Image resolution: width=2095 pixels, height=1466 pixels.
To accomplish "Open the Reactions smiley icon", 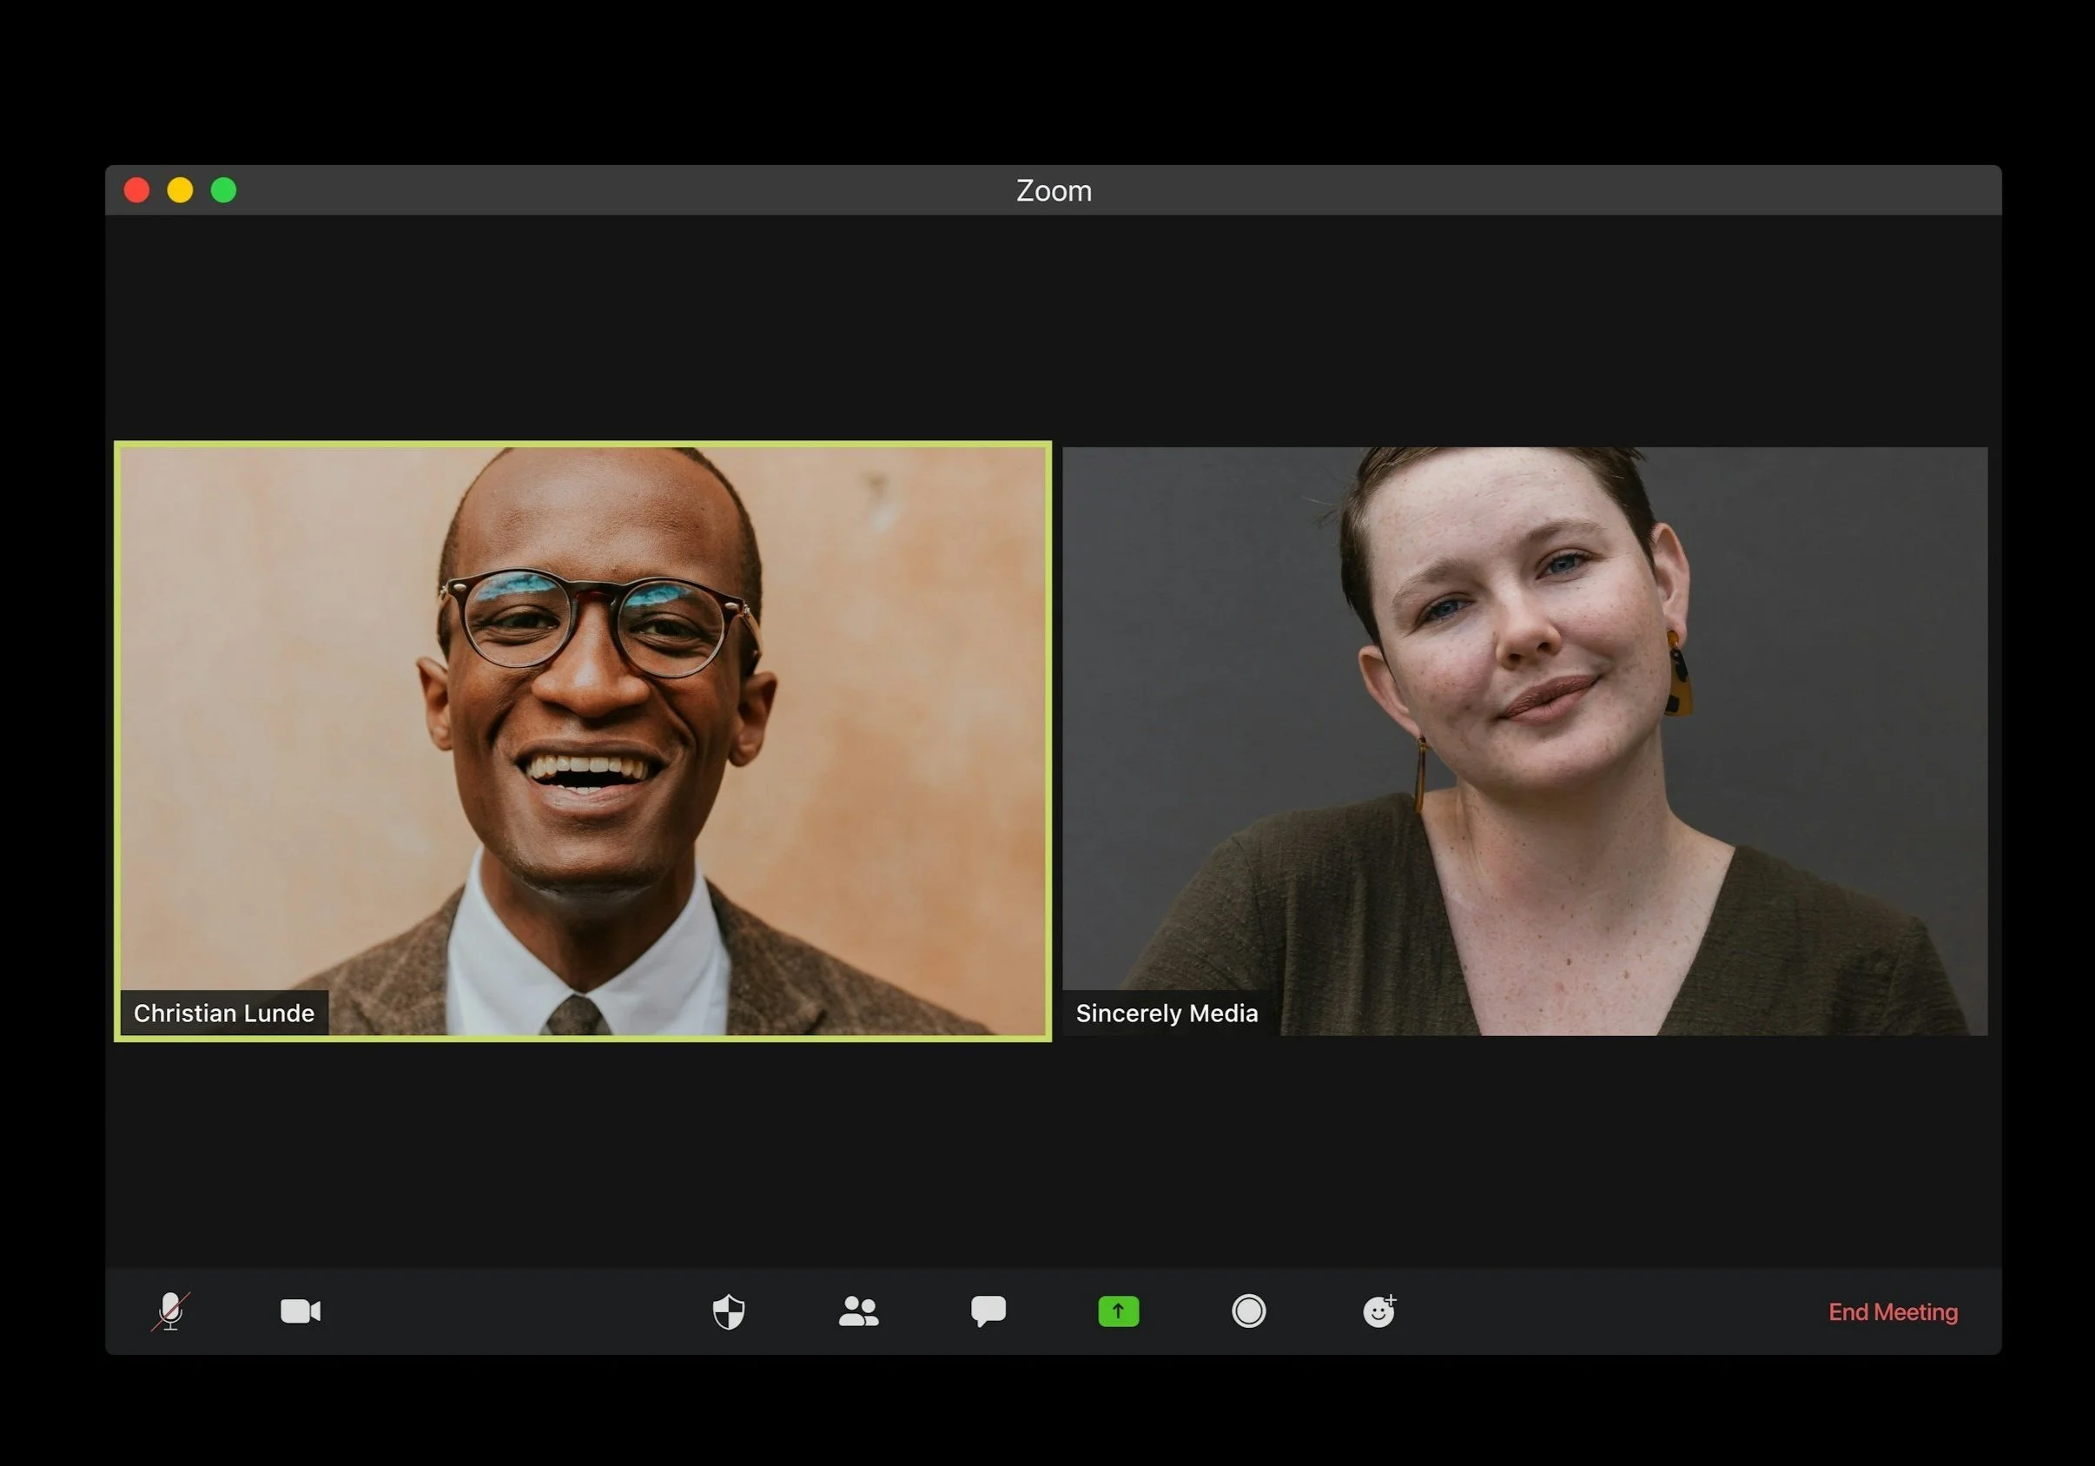I will click(x=1378, y=1311).
